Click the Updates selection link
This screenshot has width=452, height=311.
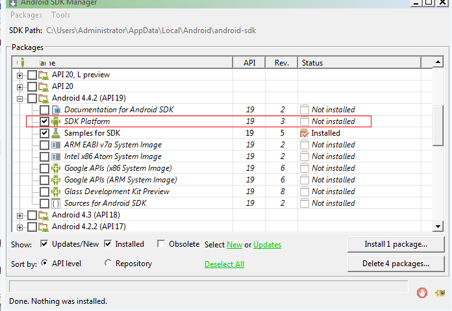coord(267,245)
